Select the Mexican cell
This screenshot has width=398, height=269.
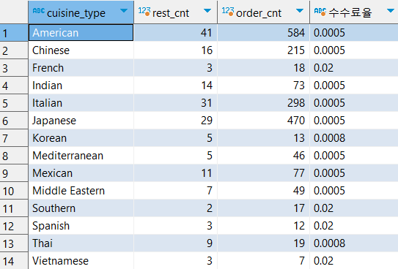pos(81,173)
